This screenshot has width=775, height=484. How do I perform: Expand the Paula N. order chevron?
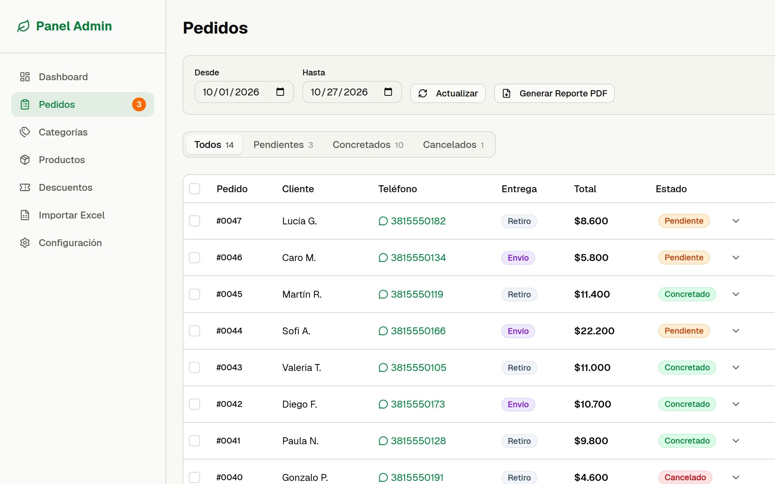coord(736,441)
